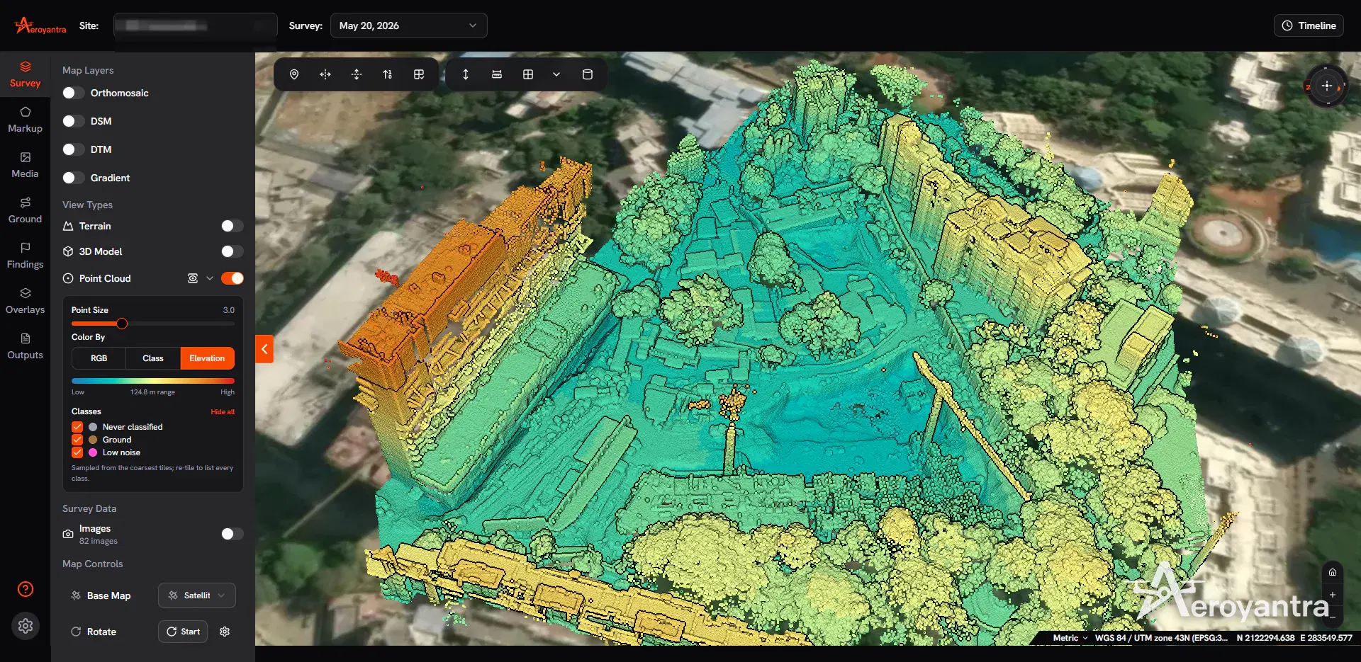1361x662 pixels.
Task: Turn on the 3D Model toggle
Action: click(232, 251)
